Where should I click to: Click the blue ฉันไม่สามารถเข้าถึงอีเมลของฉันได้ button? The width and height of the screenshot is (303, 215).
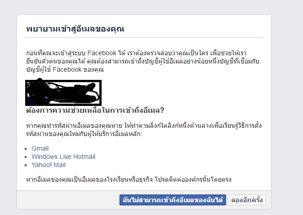coord(173,200)
